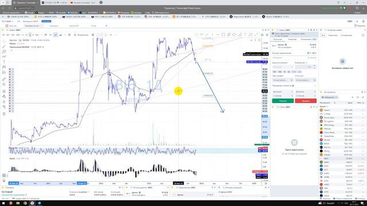Click the pencil edit icon in Instruments panel

click(363, 97)
